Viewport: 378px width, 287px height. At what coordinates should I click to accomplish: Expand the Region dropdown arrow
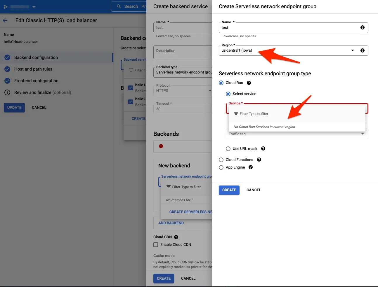pos(353,50)
